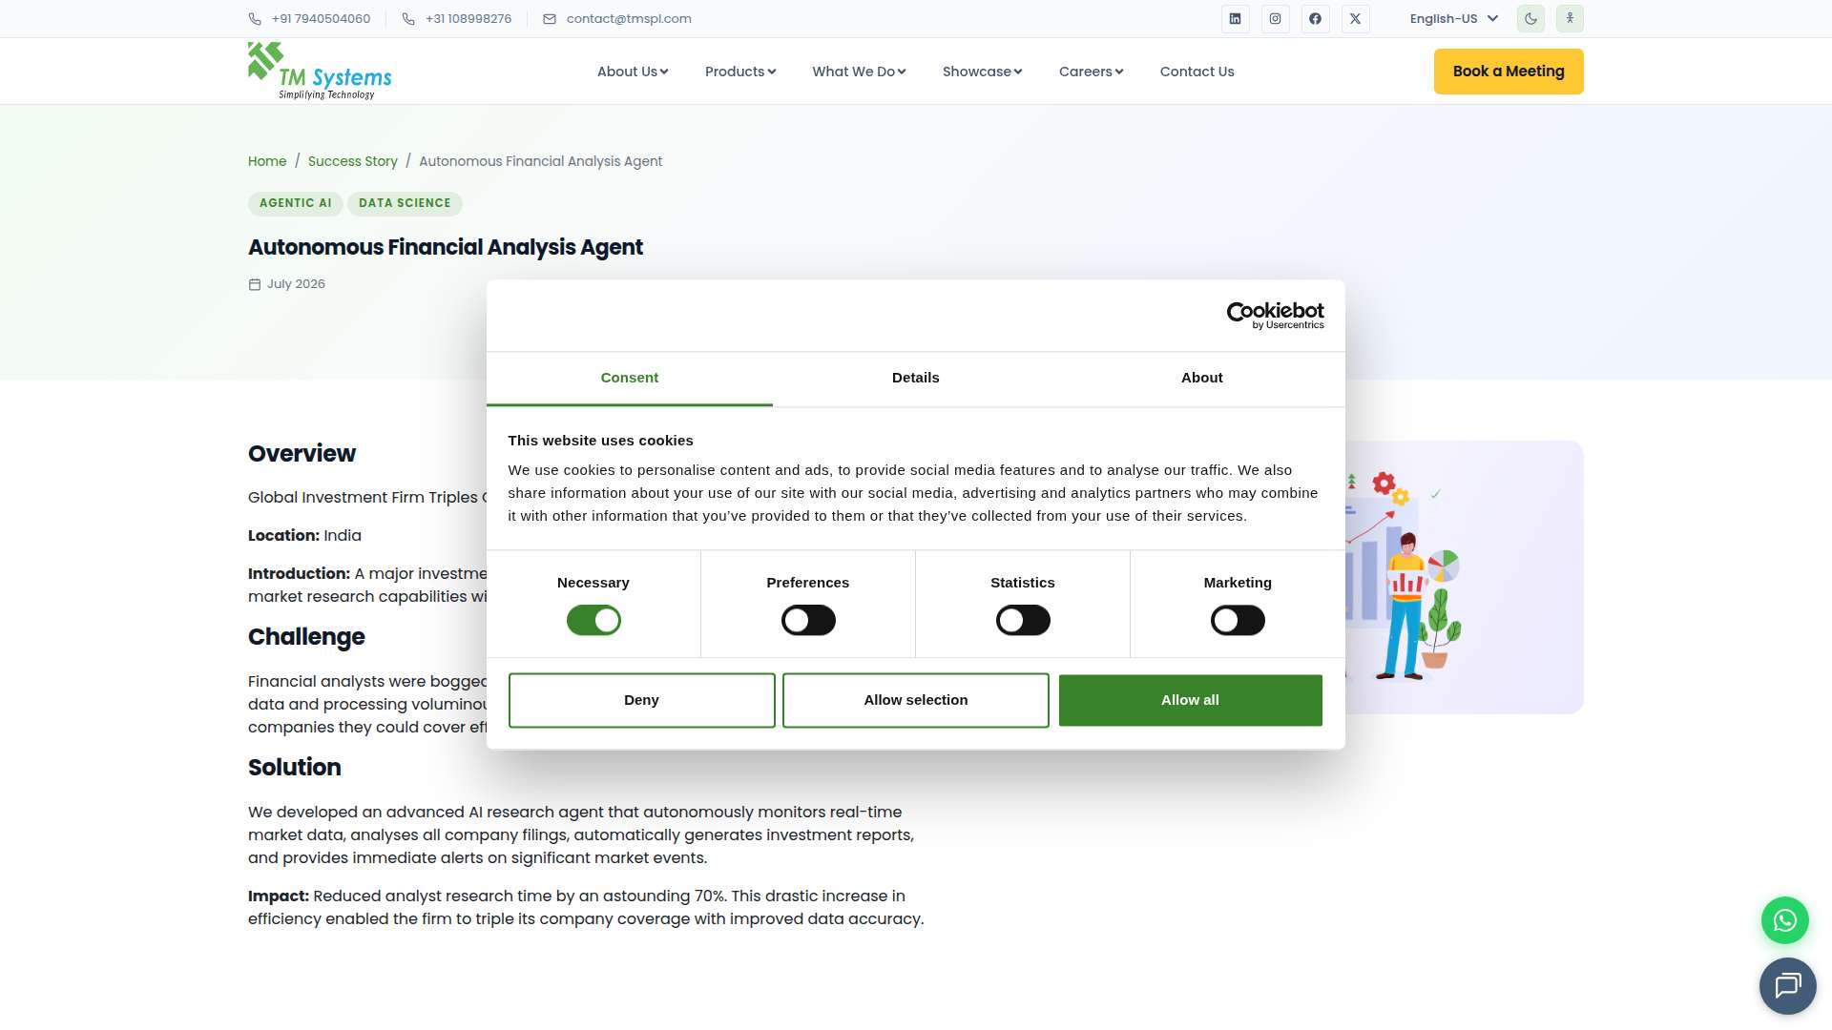Click the phone icon beside +91 number
This screenshot has height=1030, width=1832.
pyautogui.click(x=255, y=19)
